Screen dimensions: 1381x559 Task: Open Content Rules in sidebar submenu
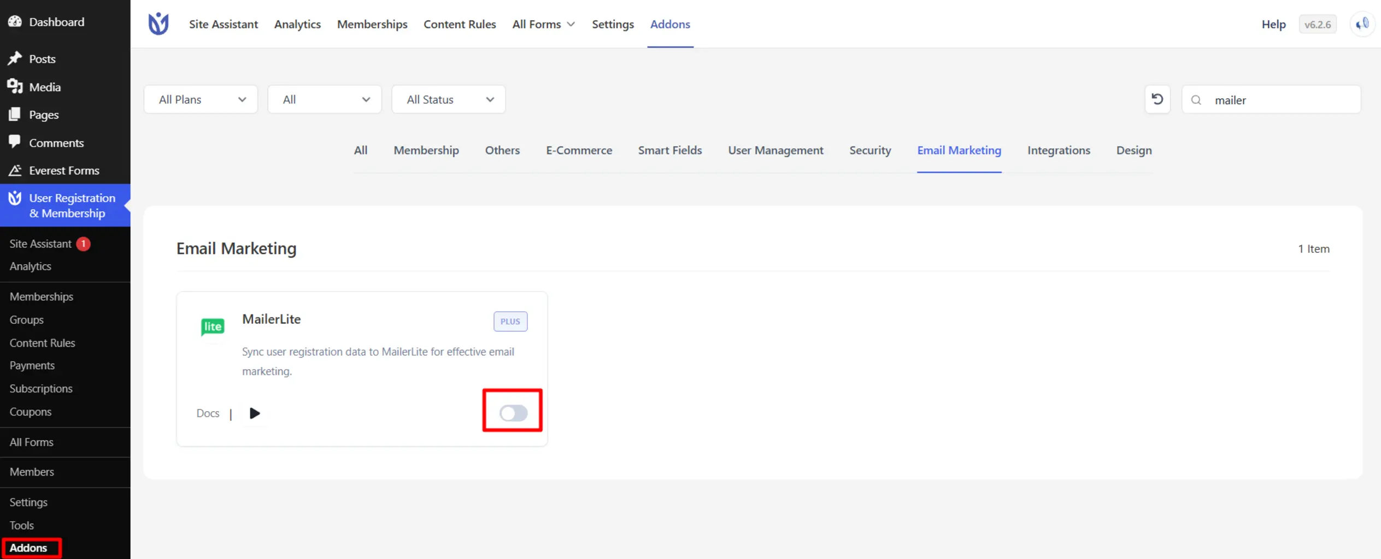click(42, 343)
